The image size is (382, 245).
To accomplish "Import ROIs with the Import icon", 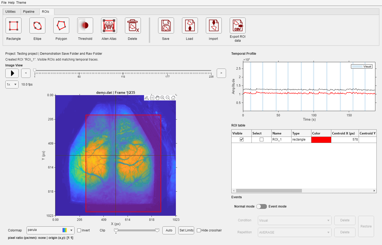I will click(214, 26).
